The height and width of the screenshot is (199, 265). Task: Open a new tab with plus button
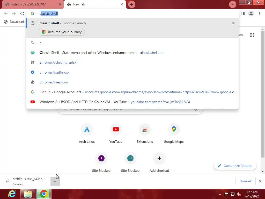(x=132, y=4)
